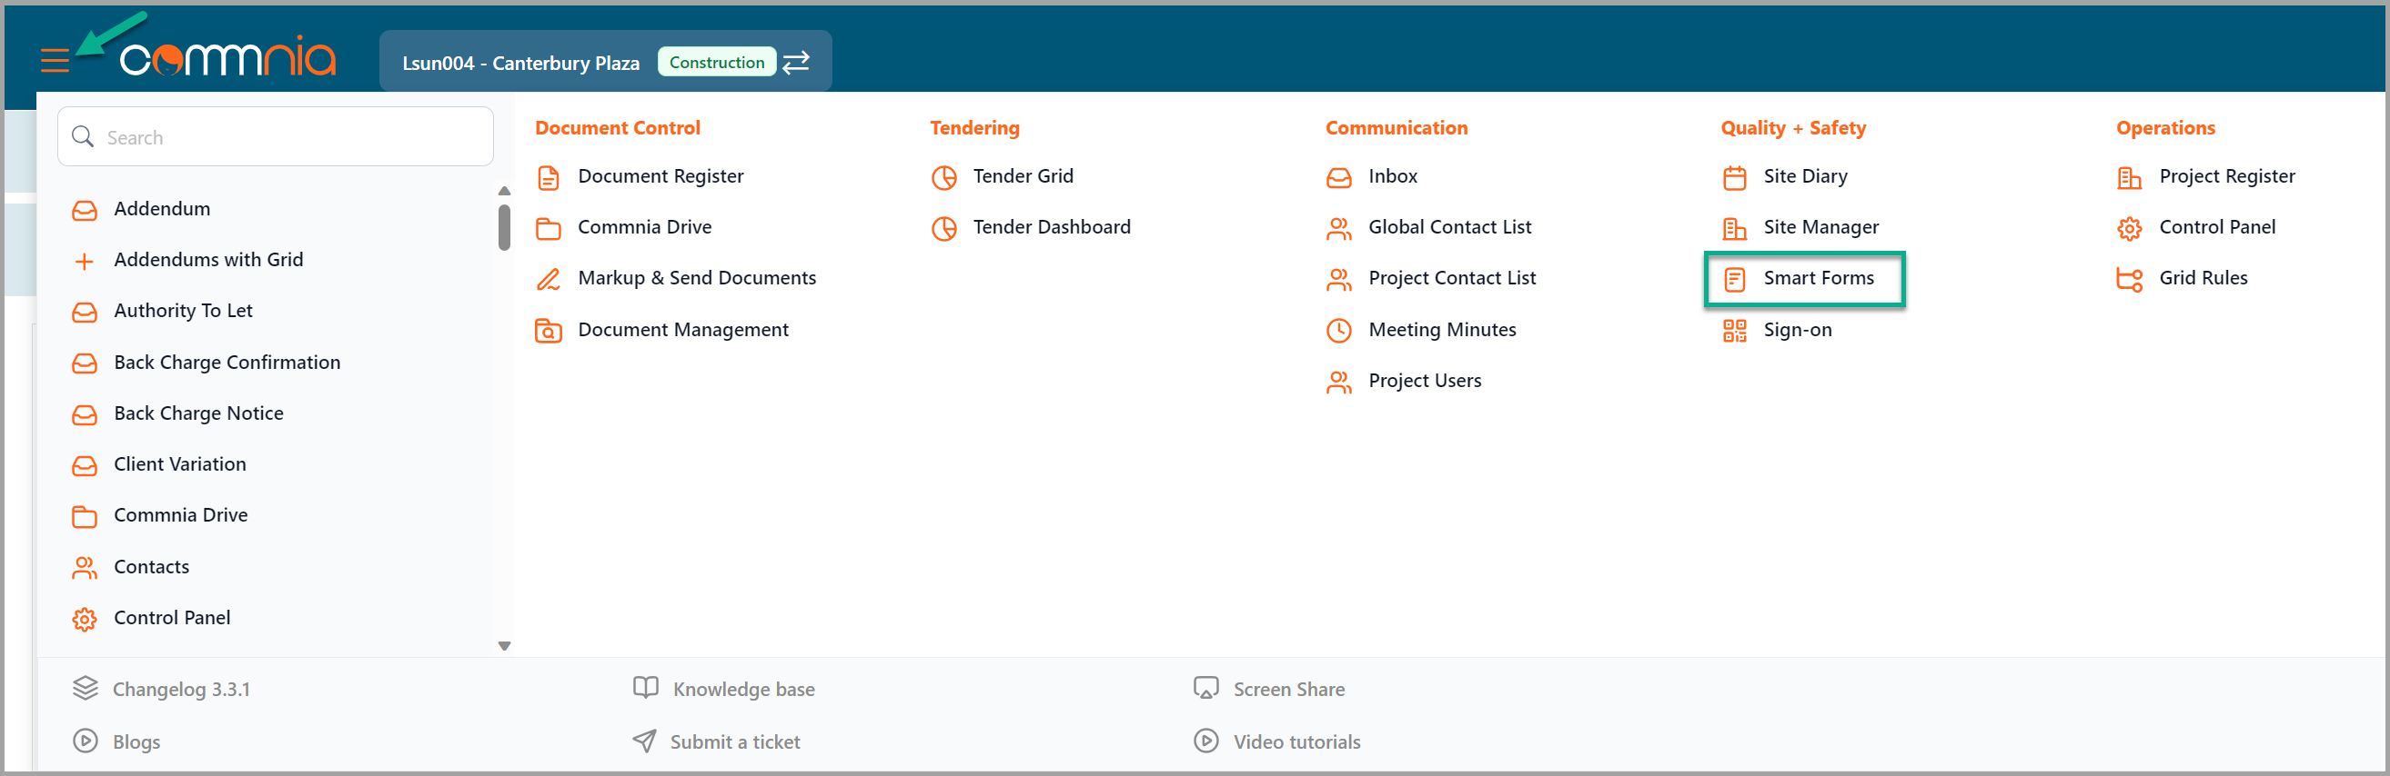
Task: Click the Site Manager building icon
Action: 1734,228
